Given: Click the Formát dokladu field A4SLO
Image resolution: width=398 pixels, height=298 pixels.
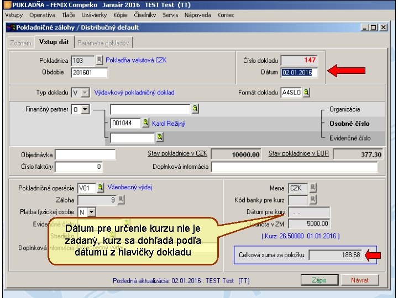Looking at the screenshot, I should coord(291,93).
